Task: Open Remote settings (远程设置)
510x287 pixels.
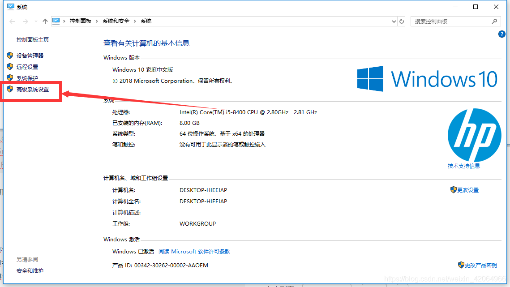Action: pyautogui.click(x=27, y=67)
